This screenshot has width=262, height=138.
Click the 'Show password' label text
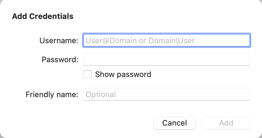[123, 74]
